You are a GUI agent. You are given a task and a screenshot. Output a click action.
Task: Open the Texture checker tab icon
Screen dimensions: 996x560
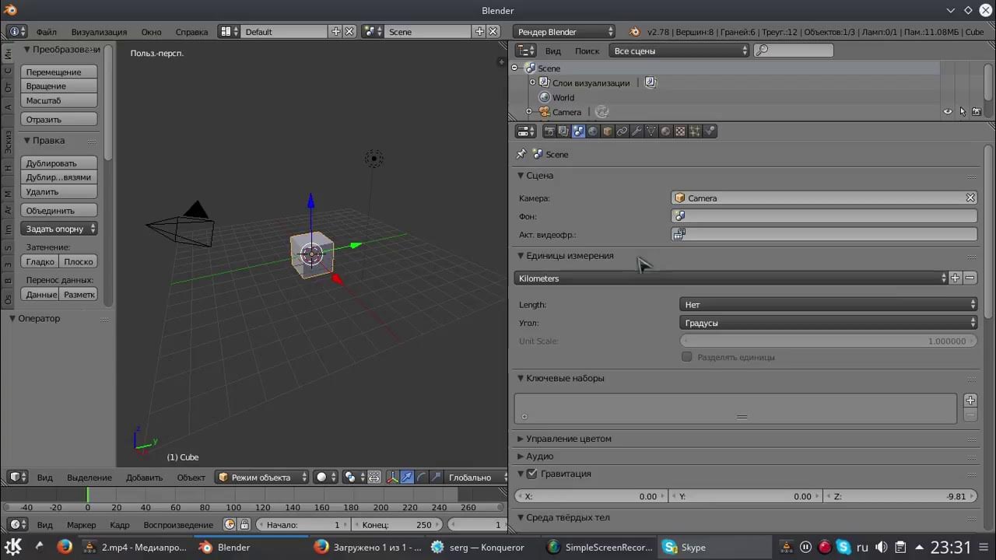(680, 131)
